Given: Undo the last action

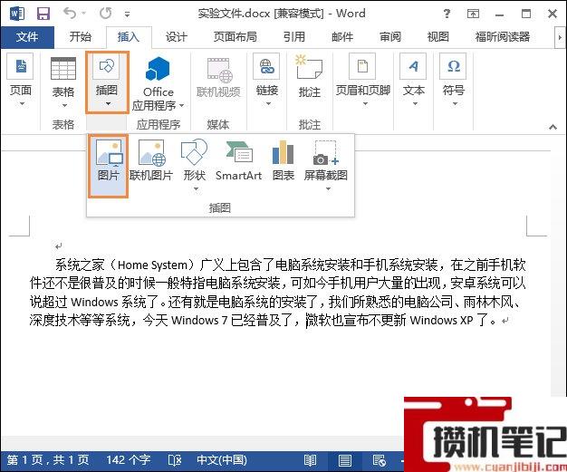Looking at the screenshot, I should (70, 14).
